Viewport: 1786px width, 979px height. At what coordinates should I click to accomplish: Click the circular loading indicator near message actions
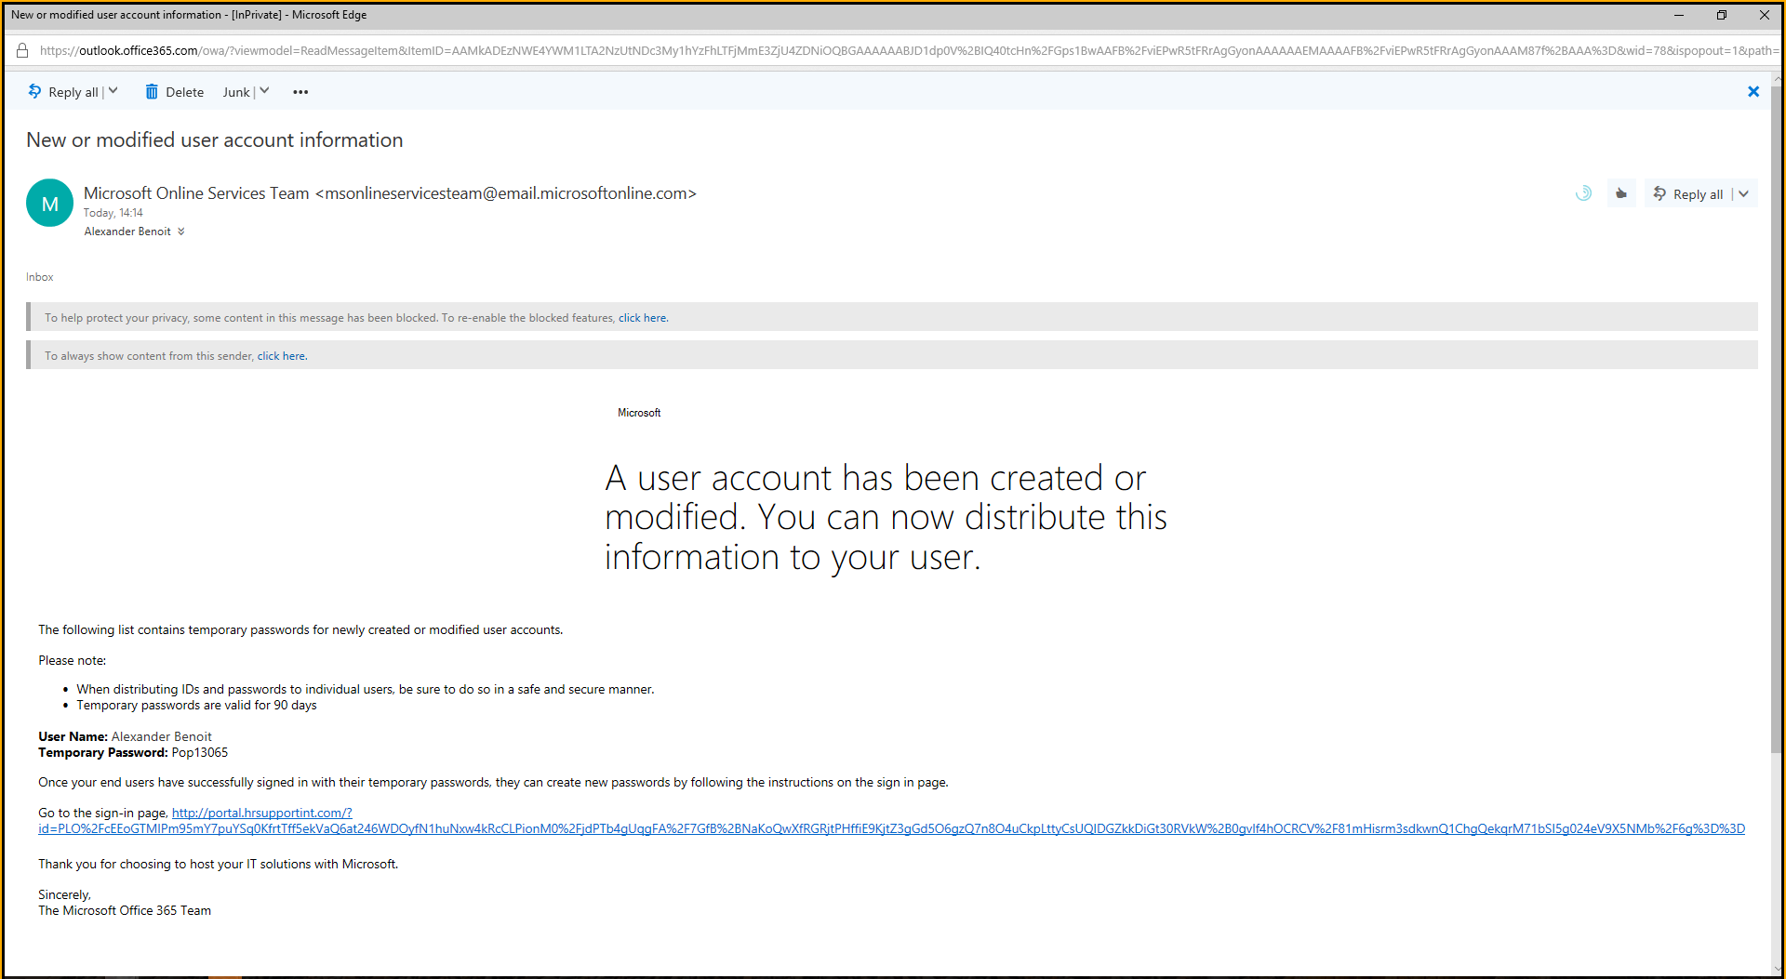tap(1583, 193)
